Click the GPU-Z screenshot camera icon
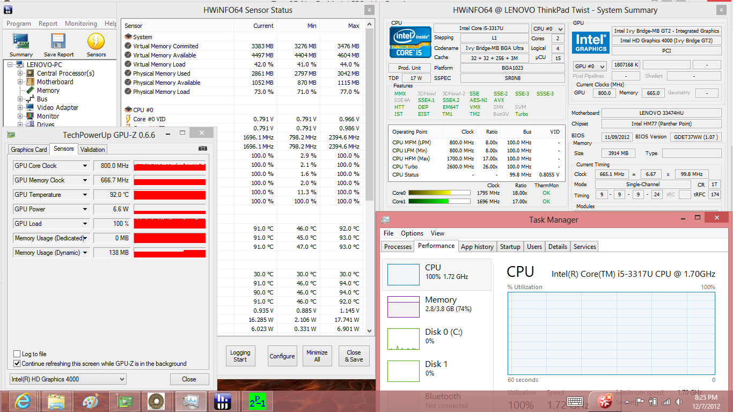733x412 pixels. click(203, 149)
